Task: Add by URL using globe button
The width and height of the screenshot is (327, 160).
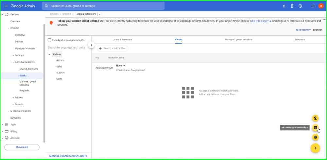Action: (x=315, y=118)
